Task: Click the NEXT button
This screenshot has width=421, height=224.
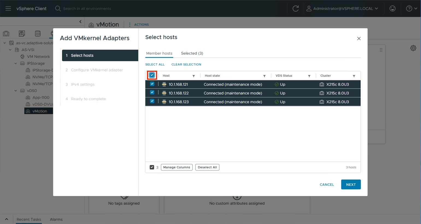Action: 351,184
